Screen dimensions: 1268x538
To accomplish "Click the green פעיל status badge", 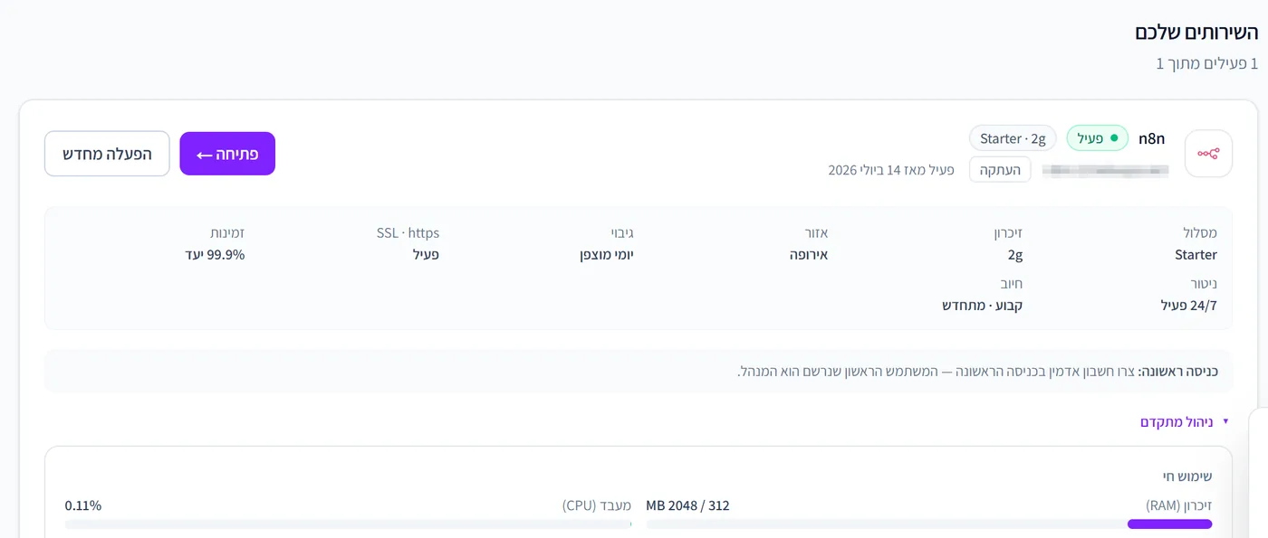I will pyautogui.click(x=1097, y=138).
